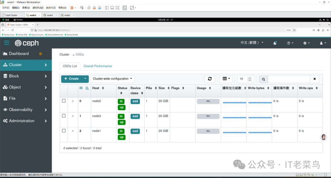Open a new Firefox tab with plus
Screen dimensions: 331x178
(x=38, y=25)
